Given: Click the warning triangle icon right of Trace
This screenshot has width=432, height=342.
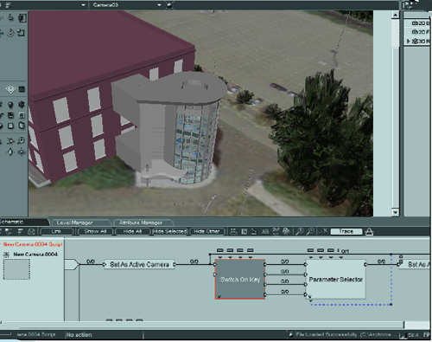Looking at the screenshot, I should pyautogui.click(x=369, y=231).
